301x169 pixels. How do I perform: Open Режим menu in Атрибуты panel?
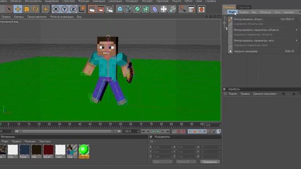pyautogui.click(x=233, y=94)
